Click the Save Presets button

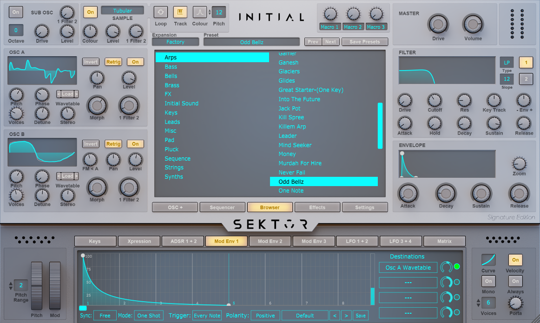[365, 42]
